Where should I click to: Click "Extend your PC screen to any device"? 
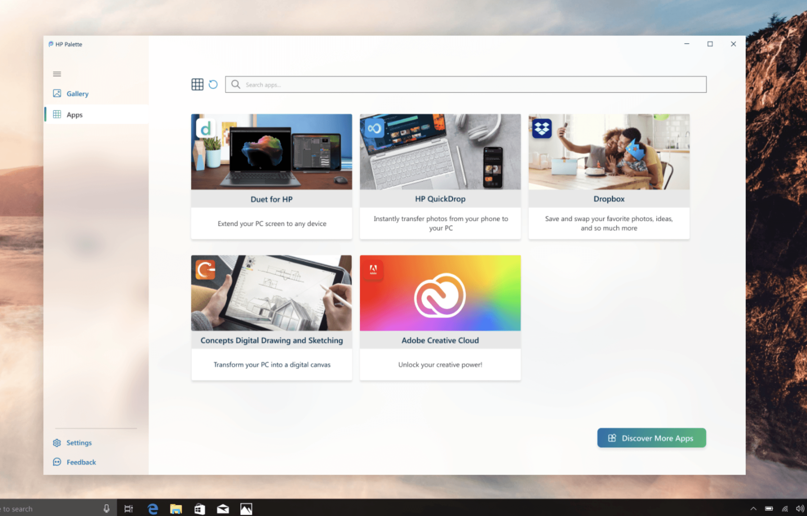click(x=272, y=224)
